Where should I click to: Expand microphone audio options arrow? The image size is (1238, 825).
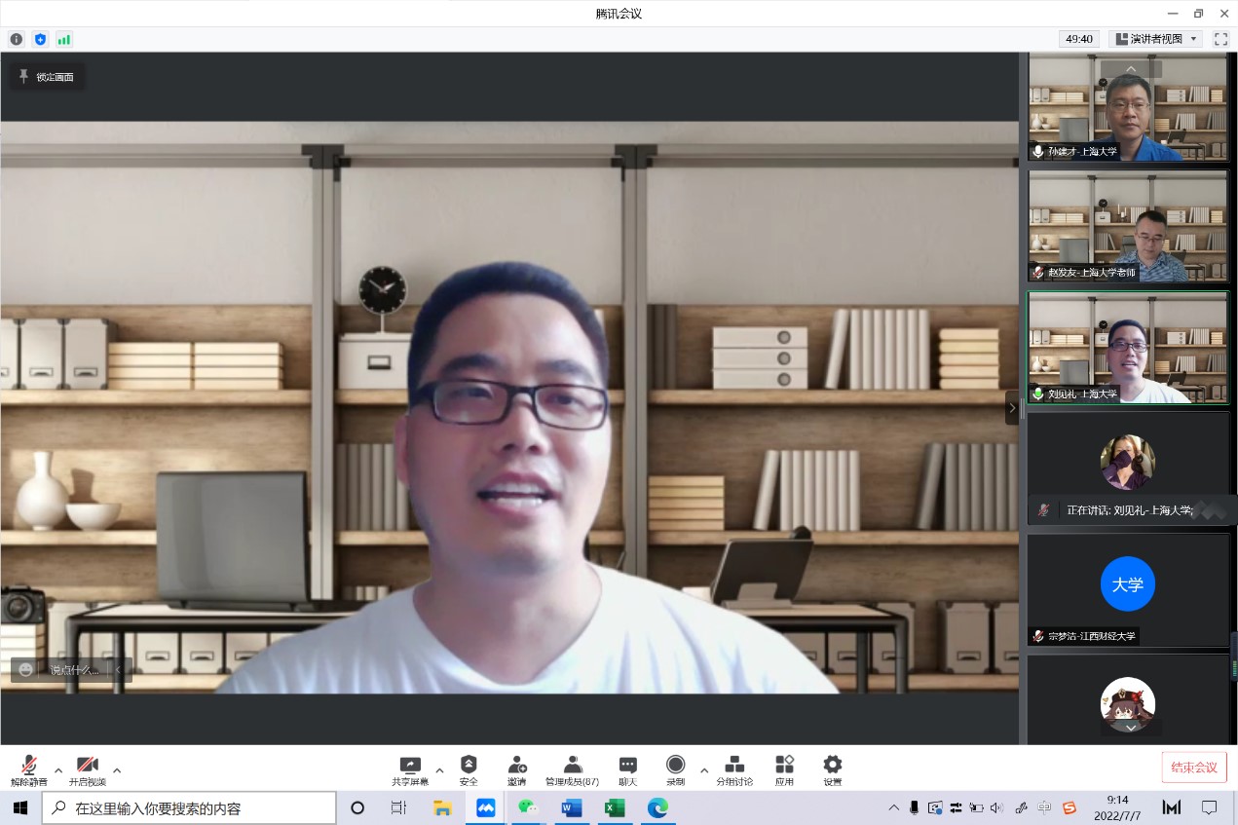58,769
